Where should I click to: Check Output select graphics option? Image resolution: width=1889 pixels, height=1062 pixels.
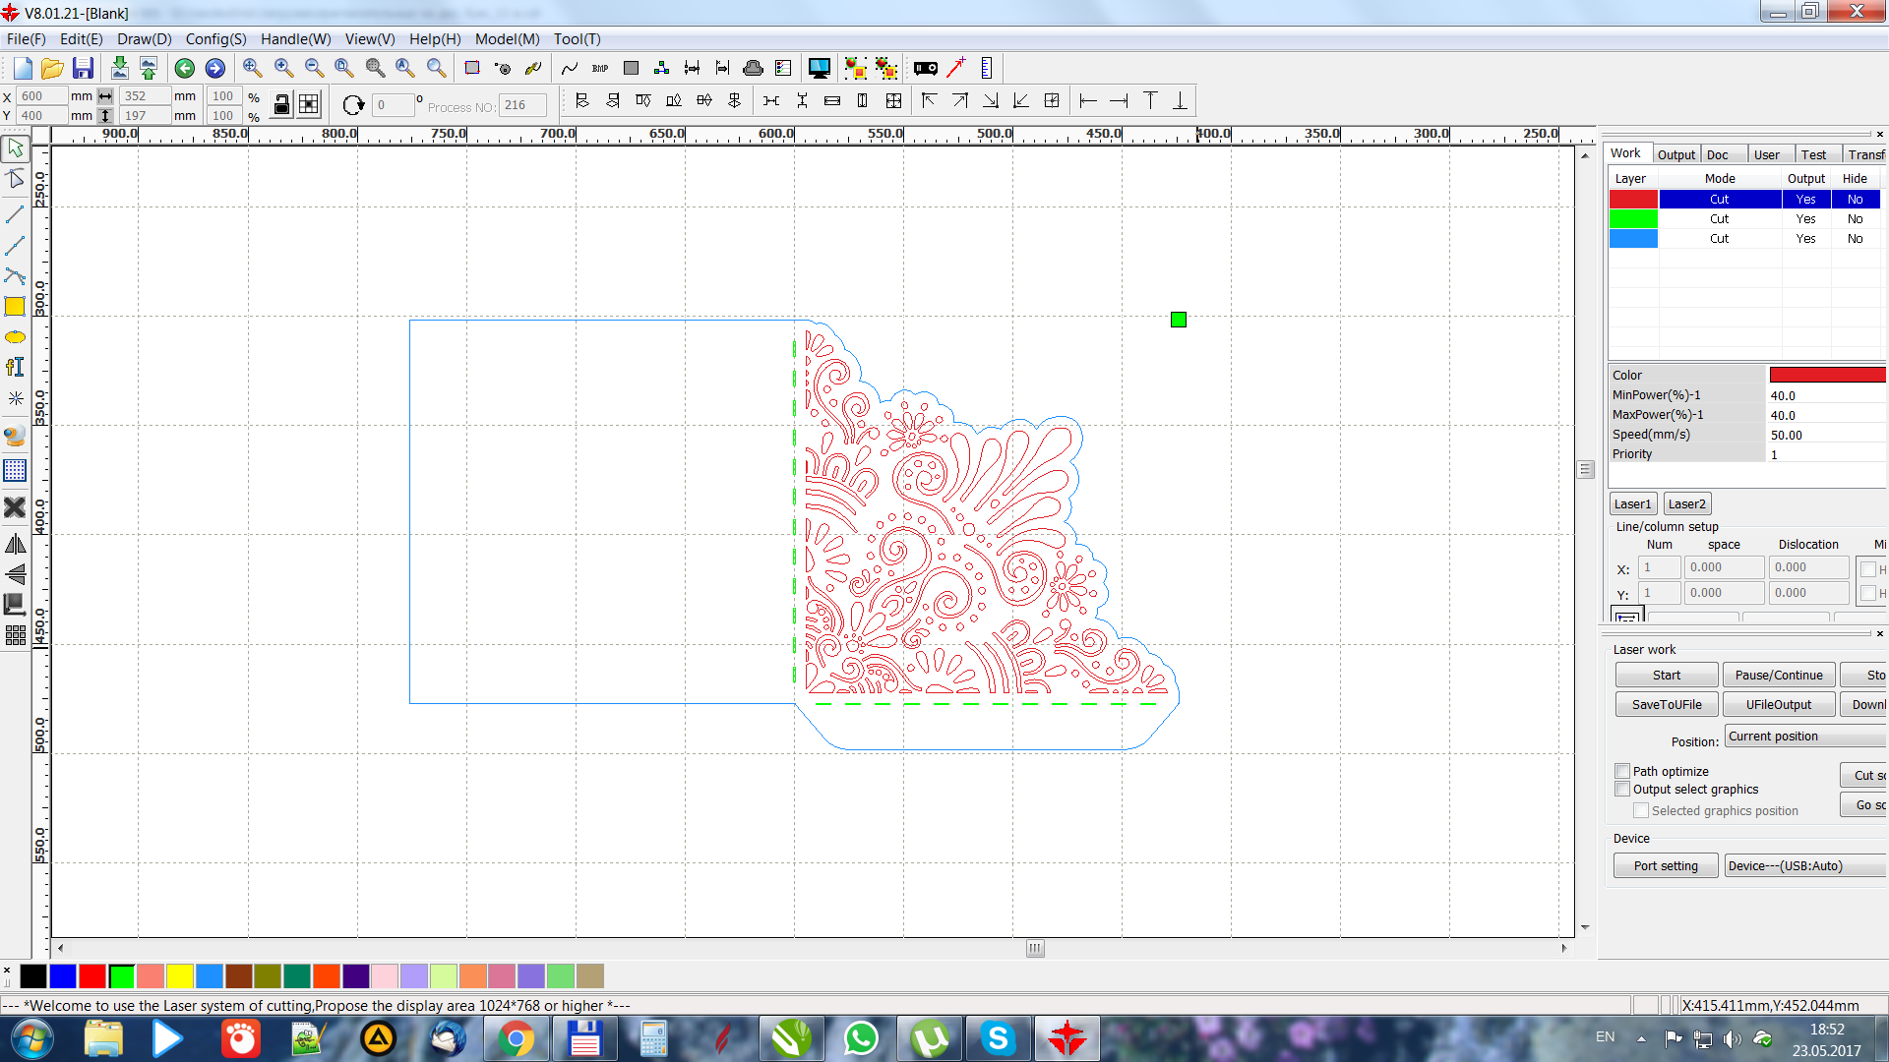click(x=1622, y=789)
